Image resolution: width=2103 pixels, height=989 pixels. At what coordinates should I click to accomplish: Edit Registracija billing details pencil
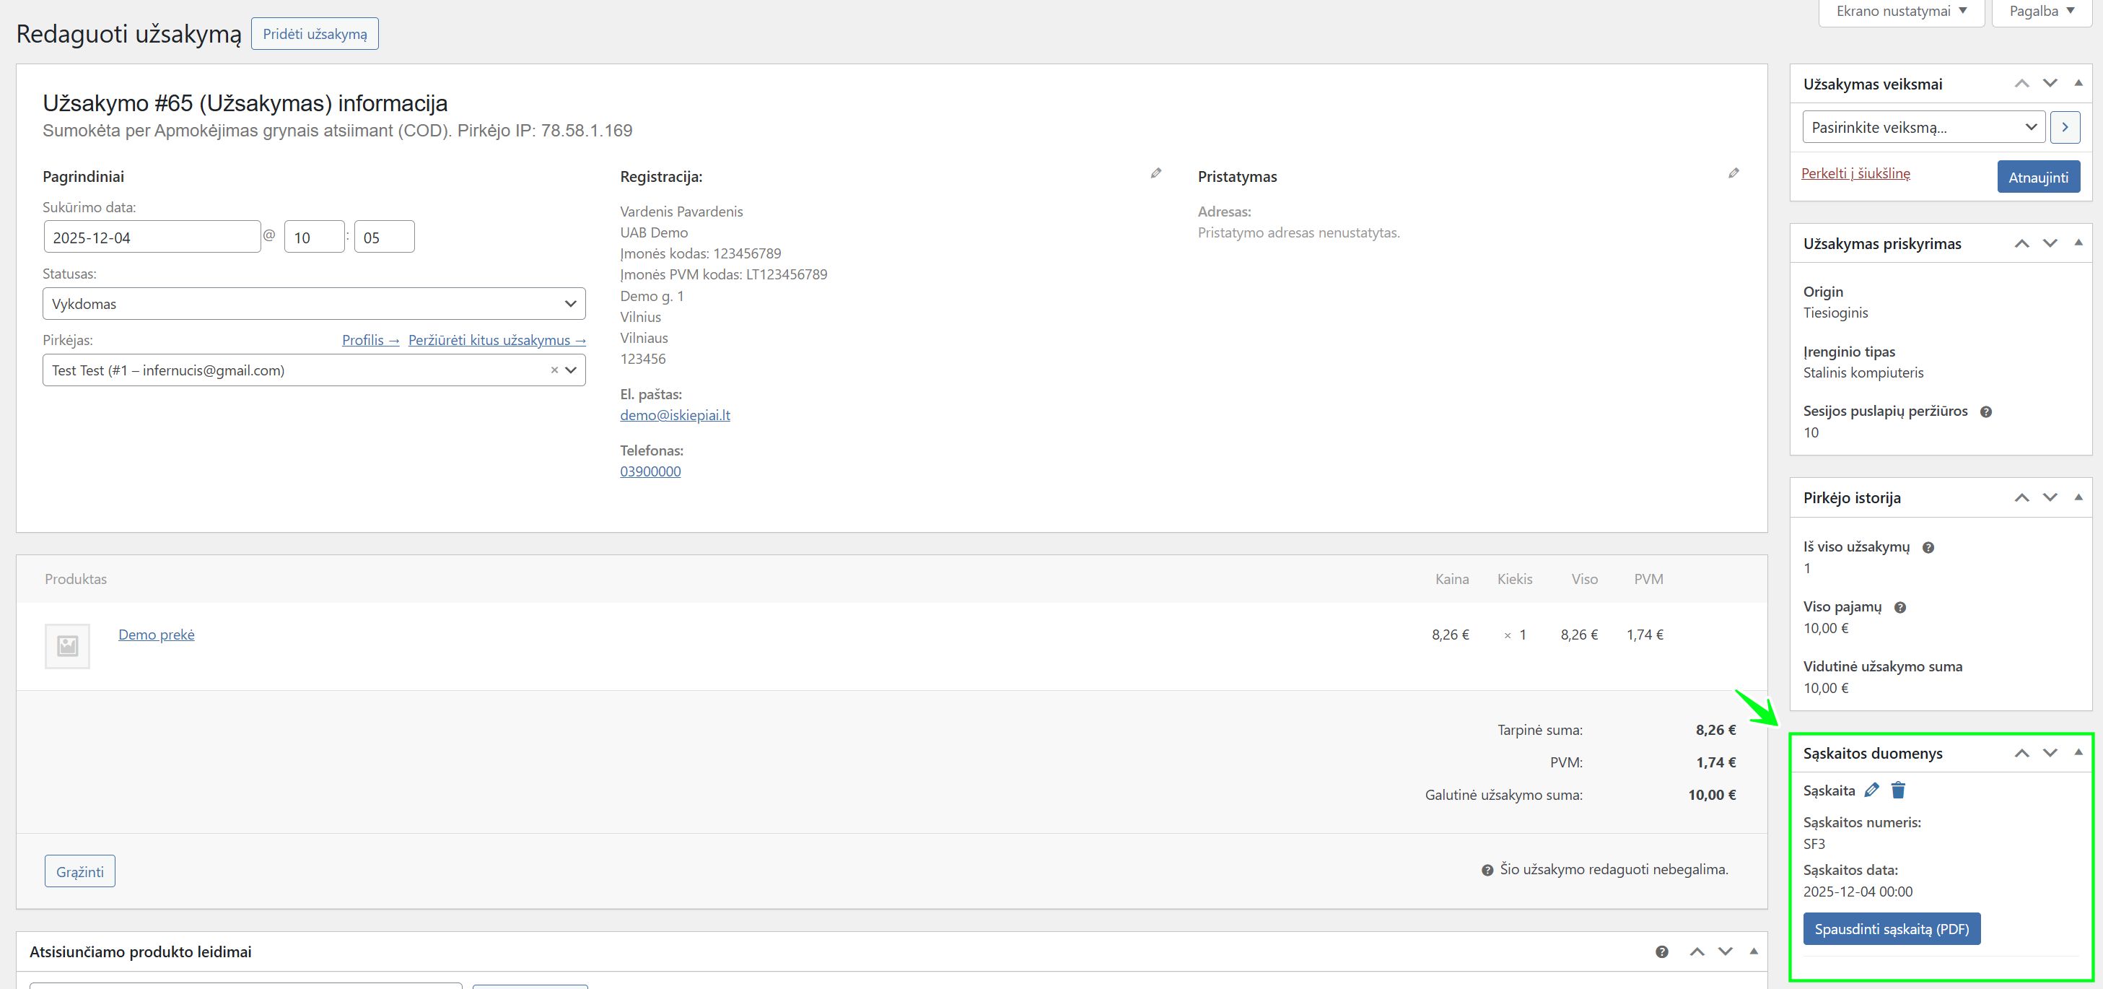1156,173
